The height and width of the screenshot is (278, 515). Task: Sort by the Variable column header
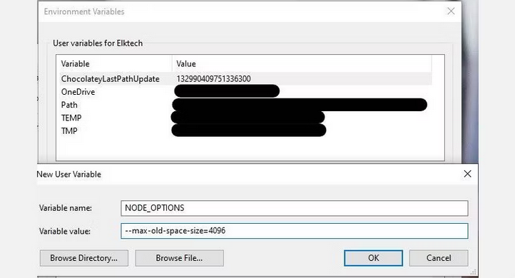coord(114,63)
